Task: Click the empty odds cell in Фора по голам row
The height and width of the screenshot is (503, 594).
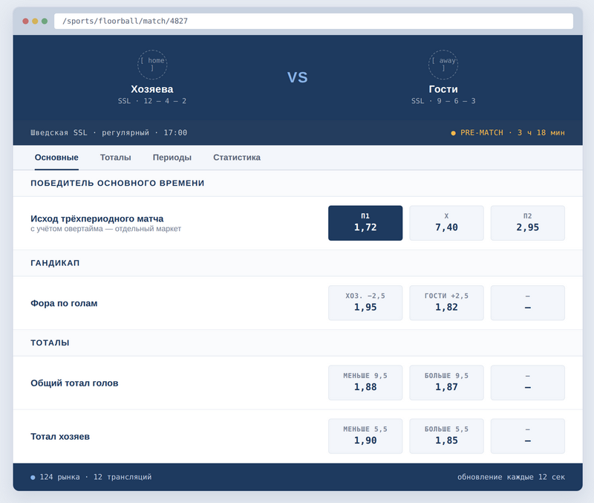Action: pyautogui.click(x=527, y=303)
